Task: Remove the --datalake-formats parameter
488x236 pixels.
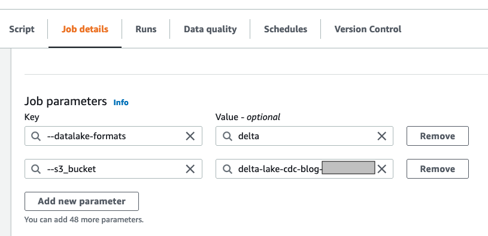Action: (x=438, y=136)
